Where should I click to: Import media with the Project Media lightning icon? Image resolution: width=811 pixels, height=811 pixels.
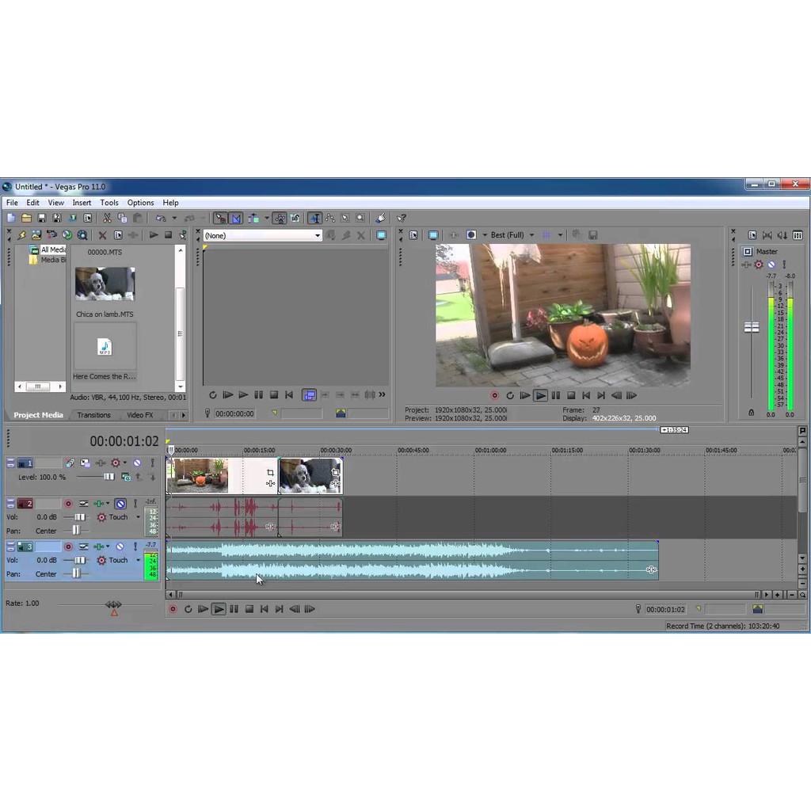[x=21, y=235]
